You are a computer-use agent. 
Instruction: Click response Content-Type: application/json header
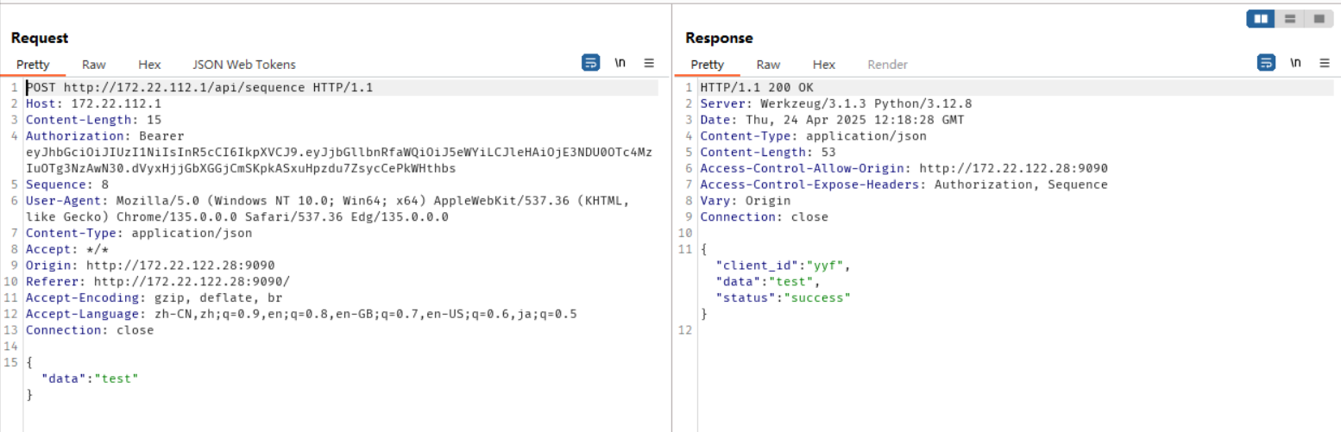(813, 136)
